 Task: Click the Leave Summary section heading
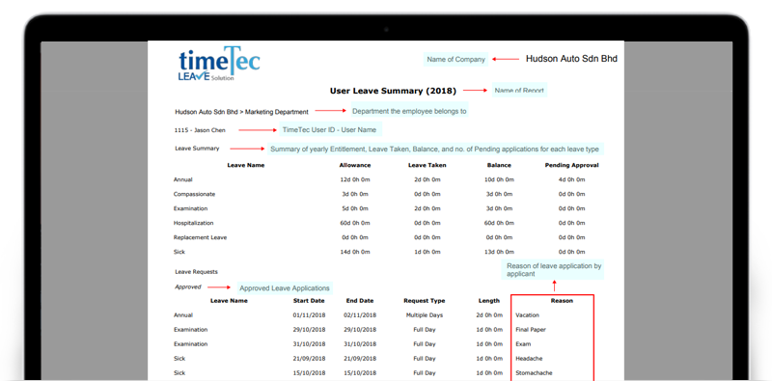tap(197, 149)
